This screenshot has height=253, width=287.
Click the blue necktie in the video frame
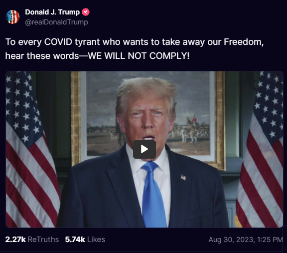pyautogui.click(x=153, y=194)
